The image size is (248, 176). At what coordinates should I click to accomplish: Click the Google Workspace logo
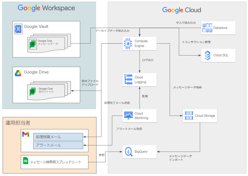(46, 8)
